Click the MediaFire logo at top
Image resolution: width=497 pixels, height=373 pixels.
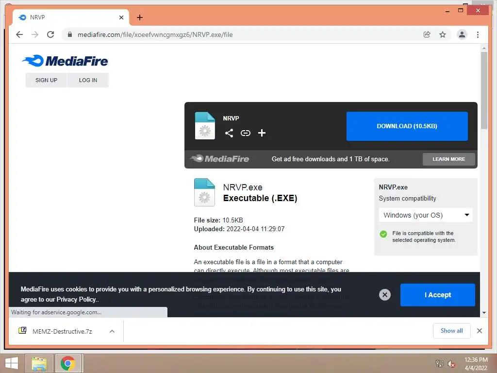click(x=65, y=61)
